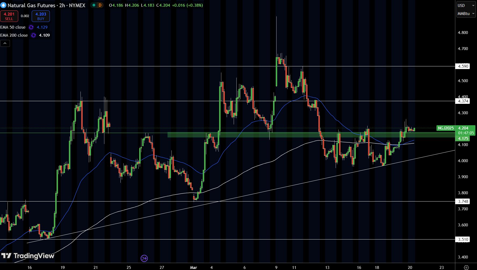Click the 3.510 horizontal line price label
This screenshot has width=477, height=270.
pos(463,239)
